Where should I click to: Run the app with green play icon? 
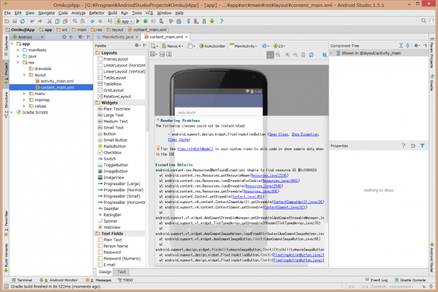[138, 21]
